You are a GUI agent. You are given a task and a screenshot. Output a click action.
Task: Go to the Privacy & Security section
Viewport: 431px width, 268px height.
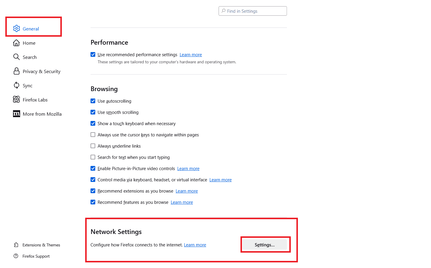41,71
